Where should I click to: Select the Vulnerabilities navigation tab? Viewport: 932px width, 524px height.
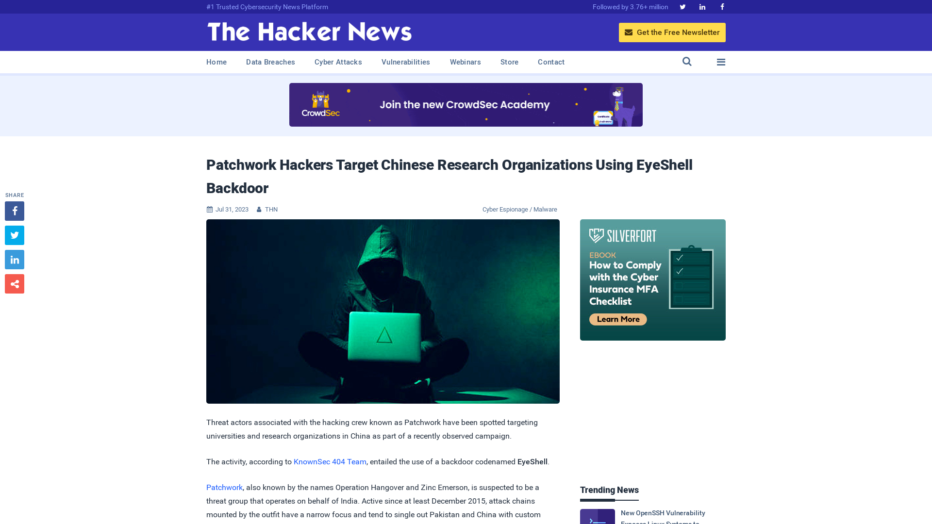point(405,62)
